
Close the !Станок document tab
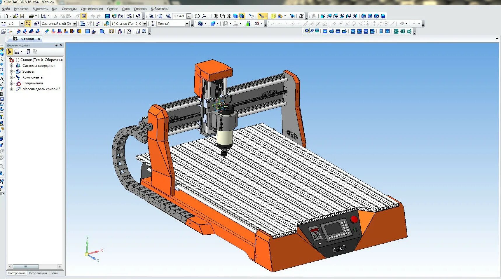coord(39,39)
